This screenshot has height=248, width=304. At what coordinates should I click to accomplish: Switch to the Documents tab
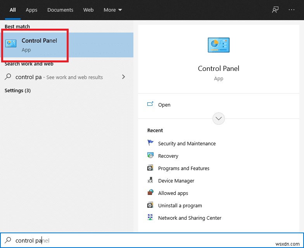60,10
